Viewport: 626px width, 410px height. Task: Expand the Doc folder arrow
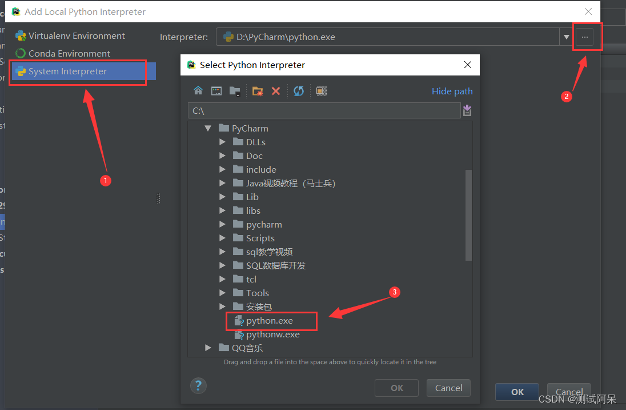pyautogui.click(x=222, y=156)
